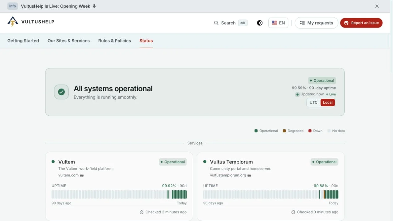
Task: Open Rules & Policies tab
Action: click(114, 41)
